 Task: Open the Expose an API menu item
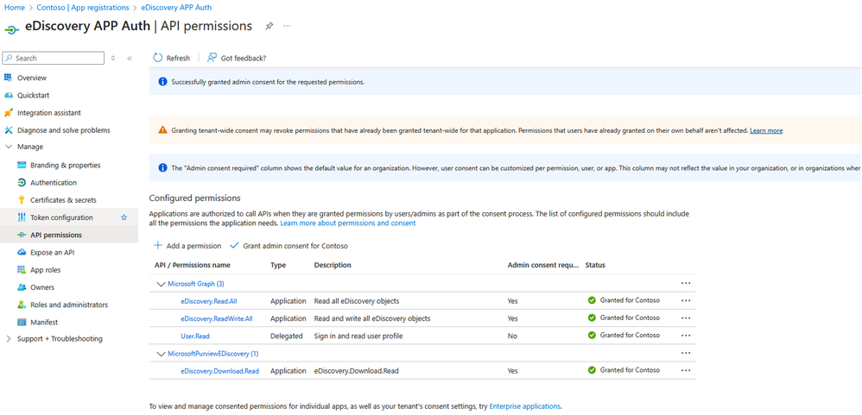[52, 253]
